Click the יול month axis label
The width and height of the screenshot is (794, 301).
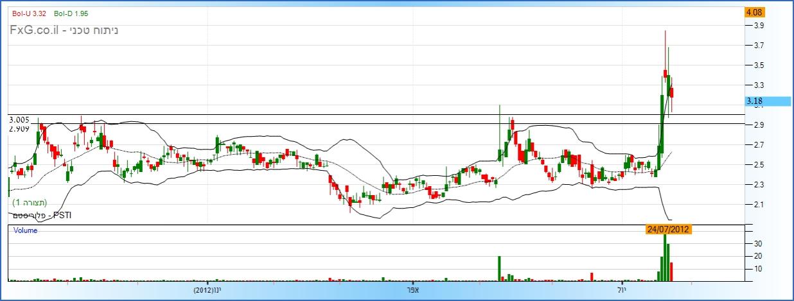pyautogui.click(x=622, y=291)
